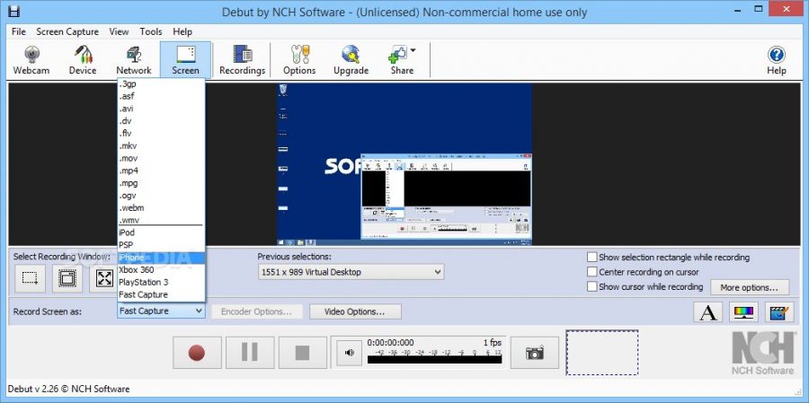The width and height of the screenshot is (809, 403).
Task: Select the Webcam capture source
Action: pyautogui.click(x=31, y=59)
